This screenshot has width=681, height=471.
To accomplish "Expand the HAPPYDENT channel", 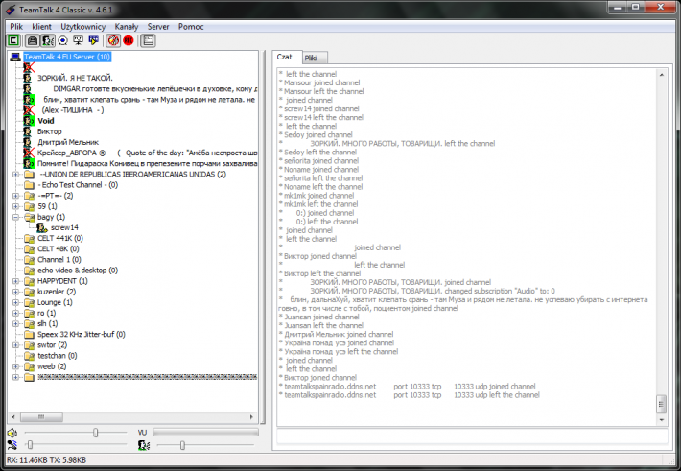I will point(16,281).
